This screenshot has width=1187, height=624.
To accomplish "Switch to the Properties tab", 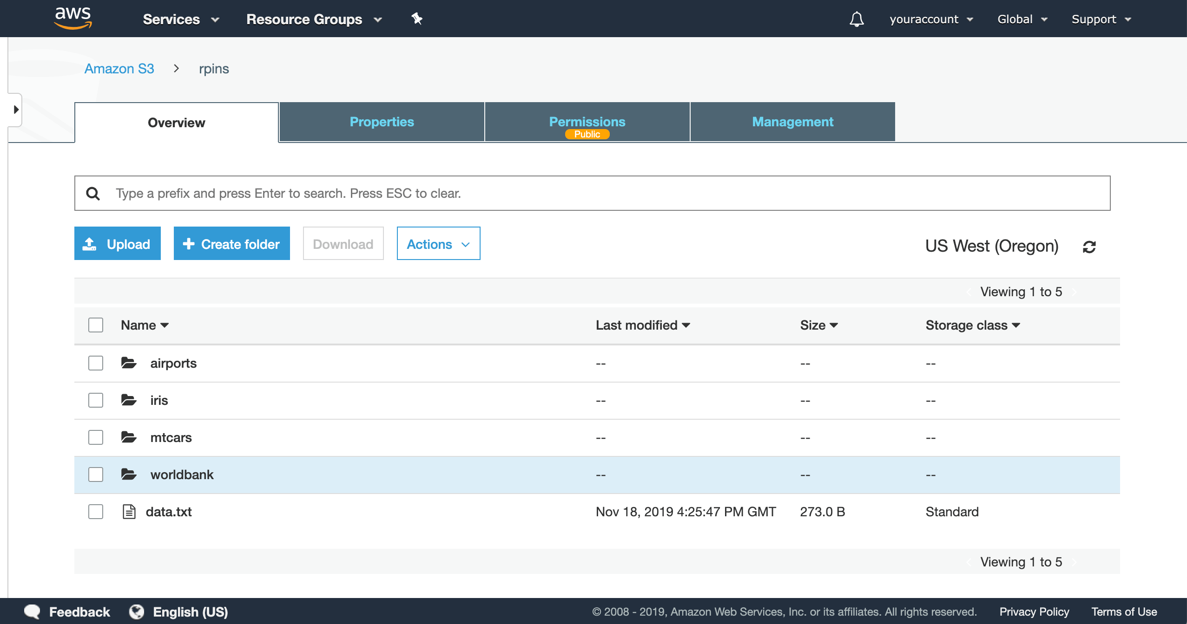I will point(382,122).
